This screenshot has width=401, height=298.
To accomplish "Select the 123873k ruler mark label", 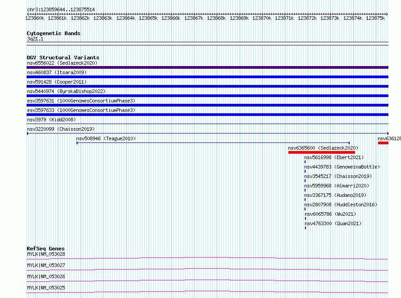I will (330, 18).
